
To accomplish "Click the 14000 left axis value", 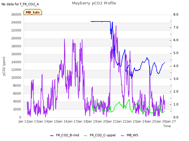I will (16, 62).
